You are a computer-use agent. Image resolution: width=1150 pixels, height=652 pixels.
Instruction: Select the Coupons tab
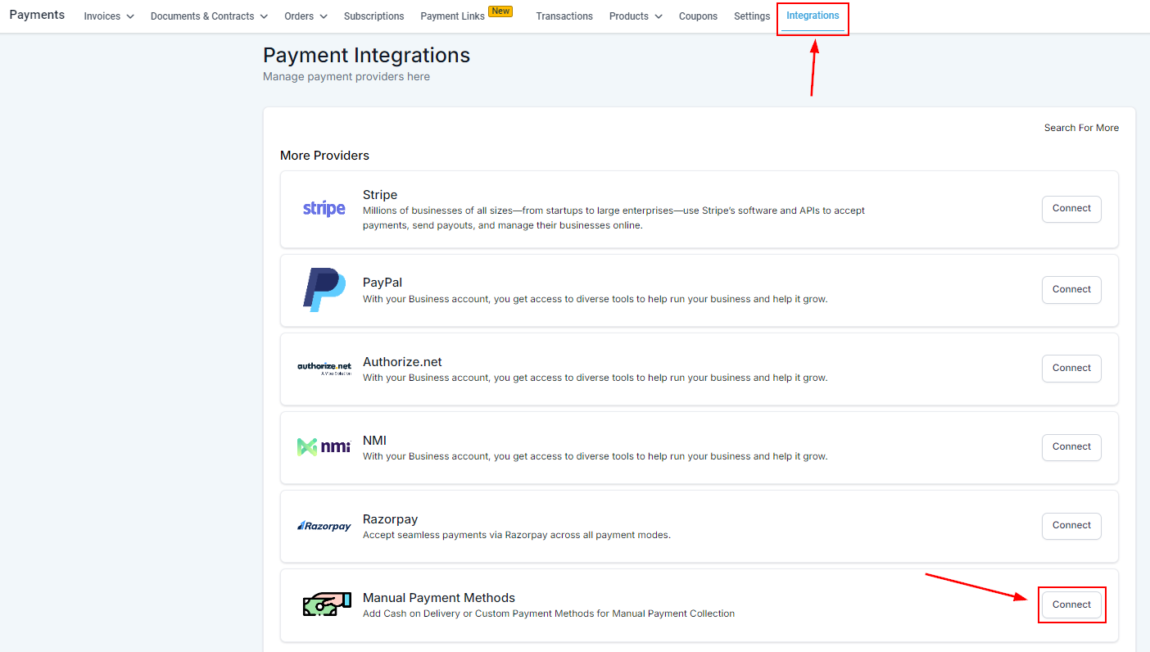tap(698, 16)
